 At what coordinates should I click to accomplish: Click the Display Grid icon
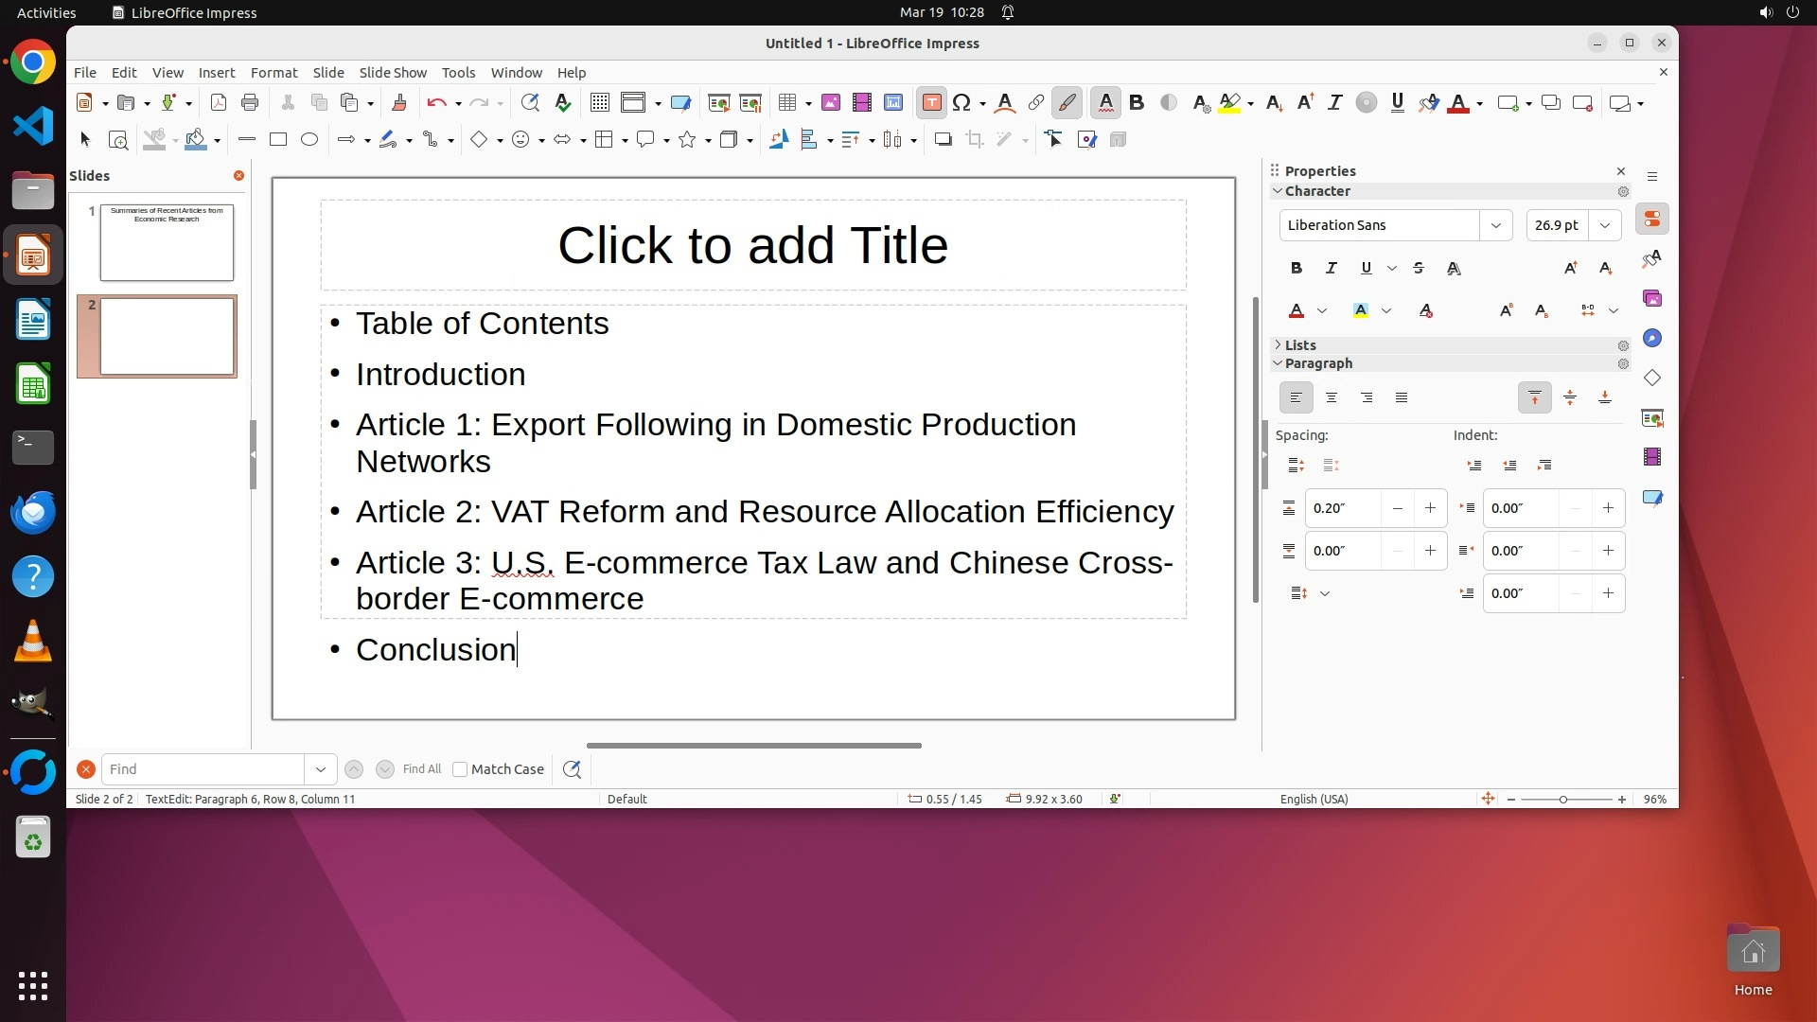click(x=599, y=103)
